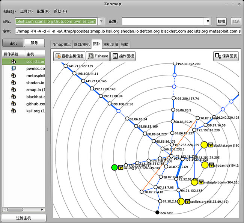Select seclists.org row in host list

24,62
